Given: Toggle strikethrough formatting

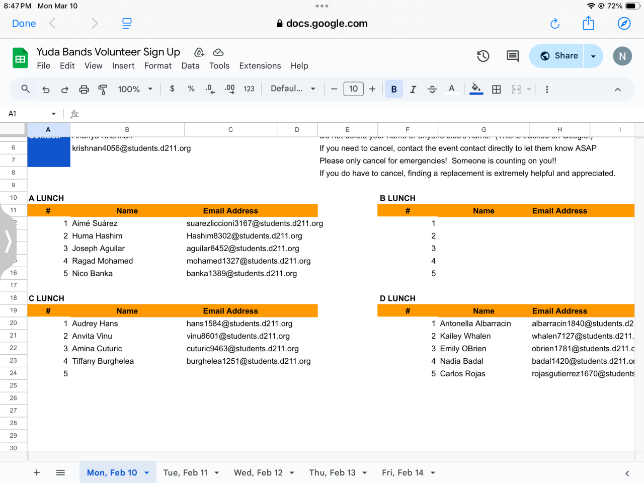Looking at the screenshot, I should tap(432, 90).
